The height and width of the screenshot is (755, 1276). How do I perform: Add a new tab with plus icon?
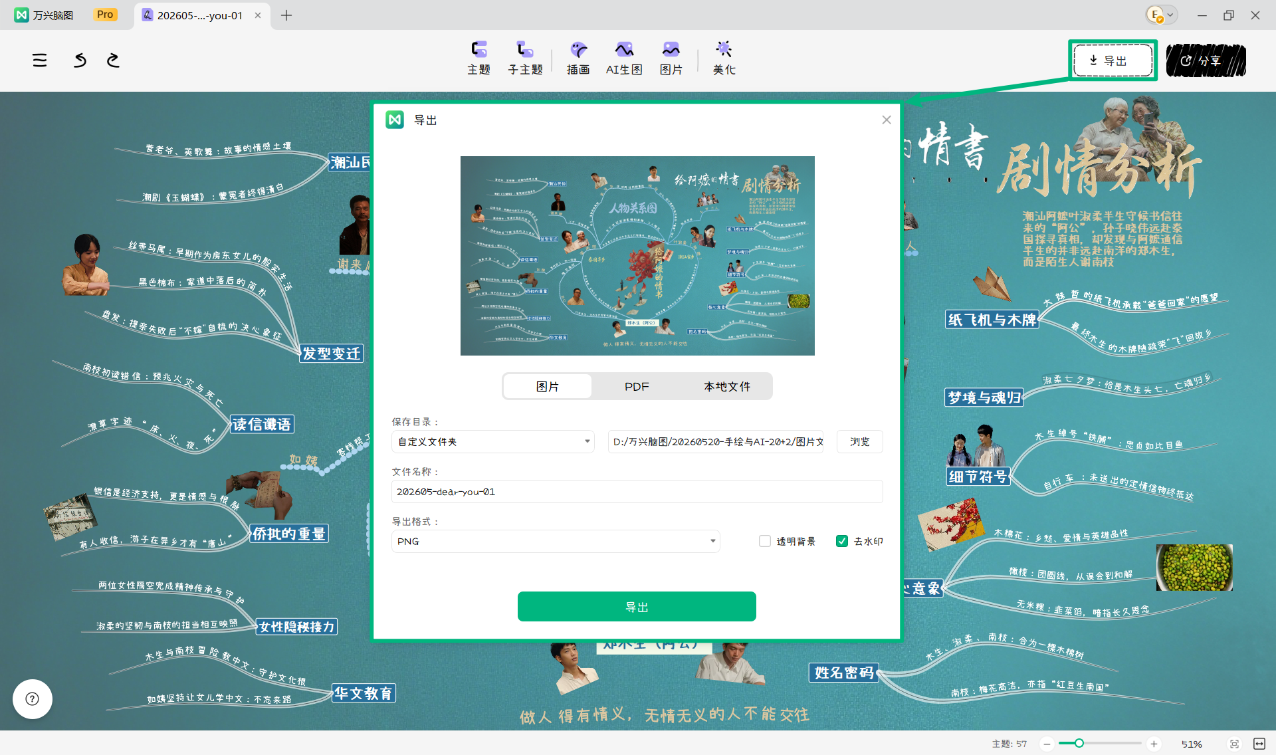click(x=286, y=15)
